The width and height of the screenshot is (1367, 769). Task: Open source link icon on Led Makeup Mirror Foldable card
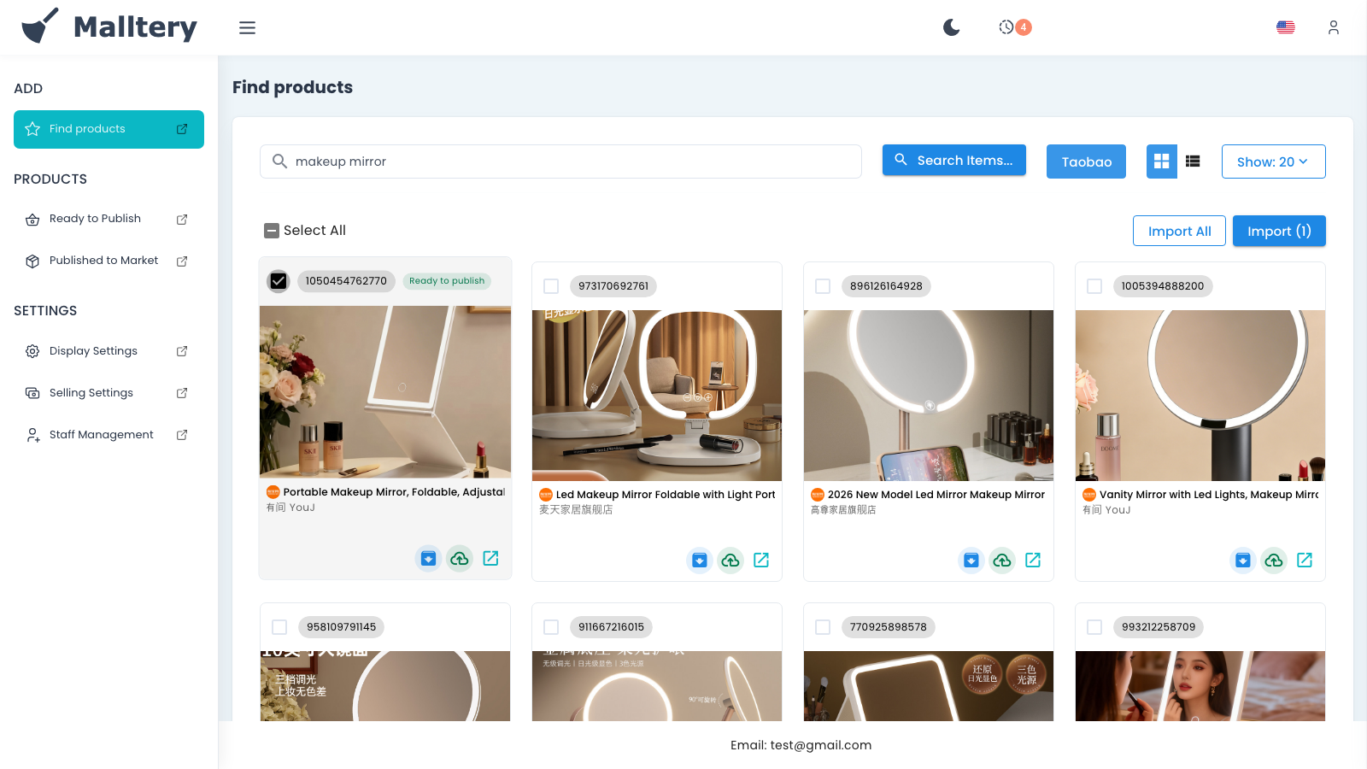click(761, 560)
